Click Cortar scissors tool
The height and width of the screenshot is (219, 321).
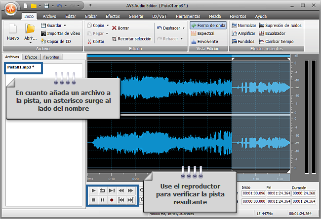(x=96, y=42)
